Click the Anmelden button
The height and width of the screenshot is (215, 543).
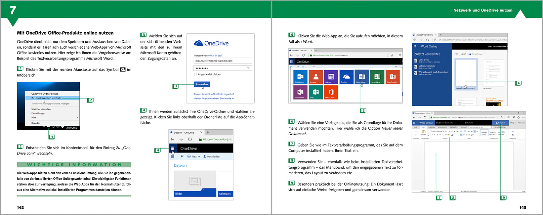pos(202,84)
